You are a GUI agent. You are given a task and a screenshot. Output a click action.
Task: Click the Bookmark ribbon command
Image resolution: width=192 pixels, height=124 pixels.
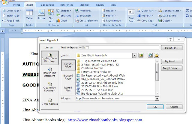point(83,16)
